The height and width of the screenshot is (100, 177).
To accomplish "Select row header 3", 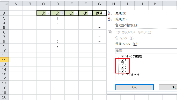I will [x=4, y=18].
